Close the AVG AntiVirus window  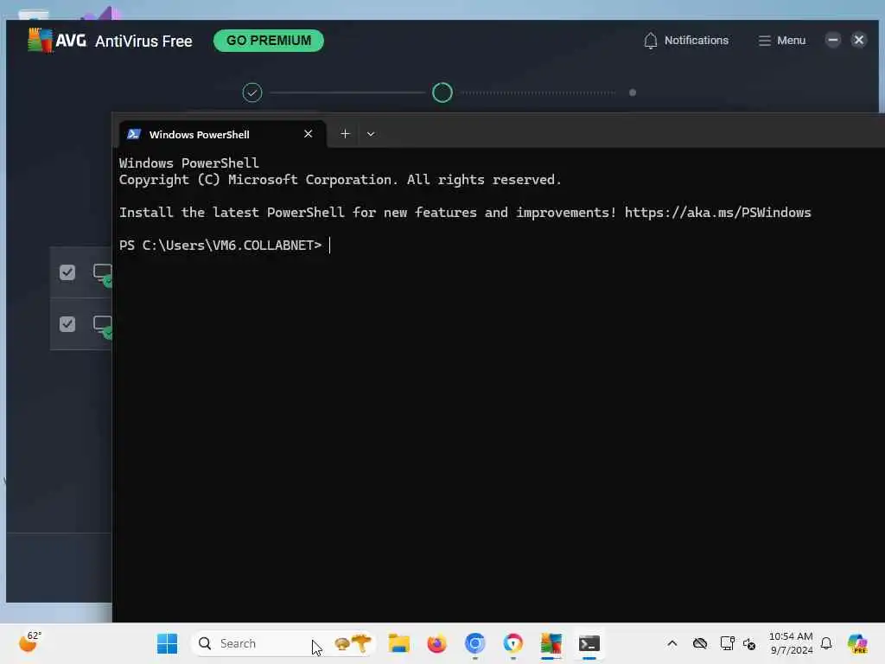click(x=858, y=40)
